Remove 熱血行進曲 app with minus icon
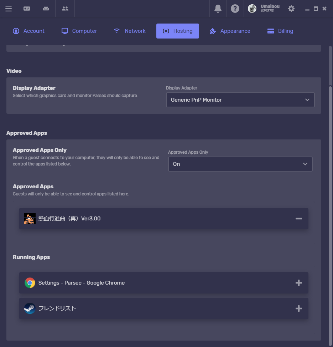Viewport: 333px width, 347px height. 299,219
